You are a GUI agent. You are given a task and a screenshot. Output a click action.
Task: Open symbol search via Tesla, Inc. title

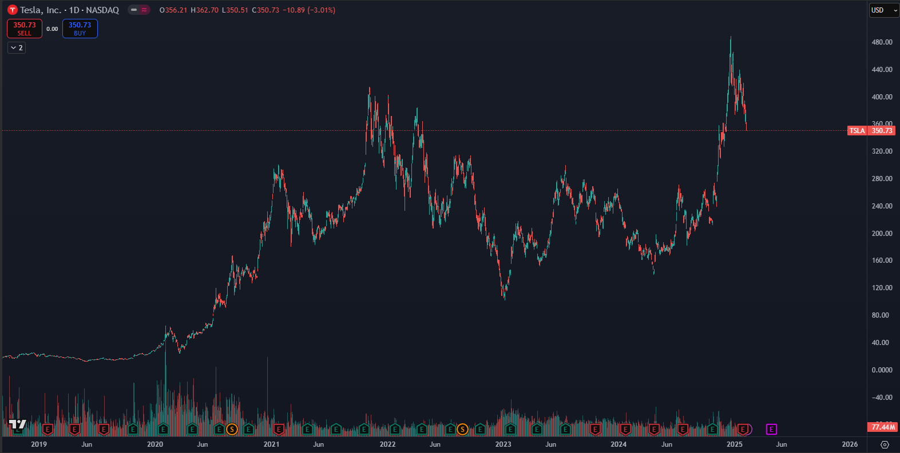41,10
